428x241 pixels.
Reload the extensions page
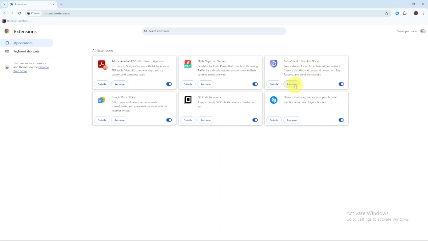20,13
